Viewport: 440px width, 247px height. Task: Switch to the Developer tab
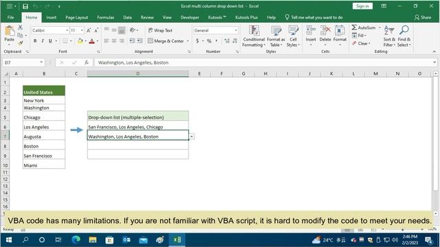pos(190,17)
